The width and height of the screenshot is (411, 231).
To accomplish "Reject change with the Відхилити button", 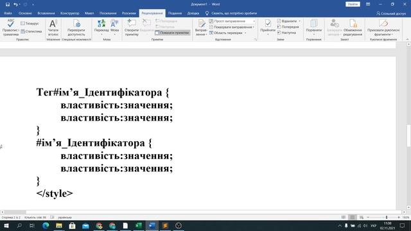I will coord(287,21).
